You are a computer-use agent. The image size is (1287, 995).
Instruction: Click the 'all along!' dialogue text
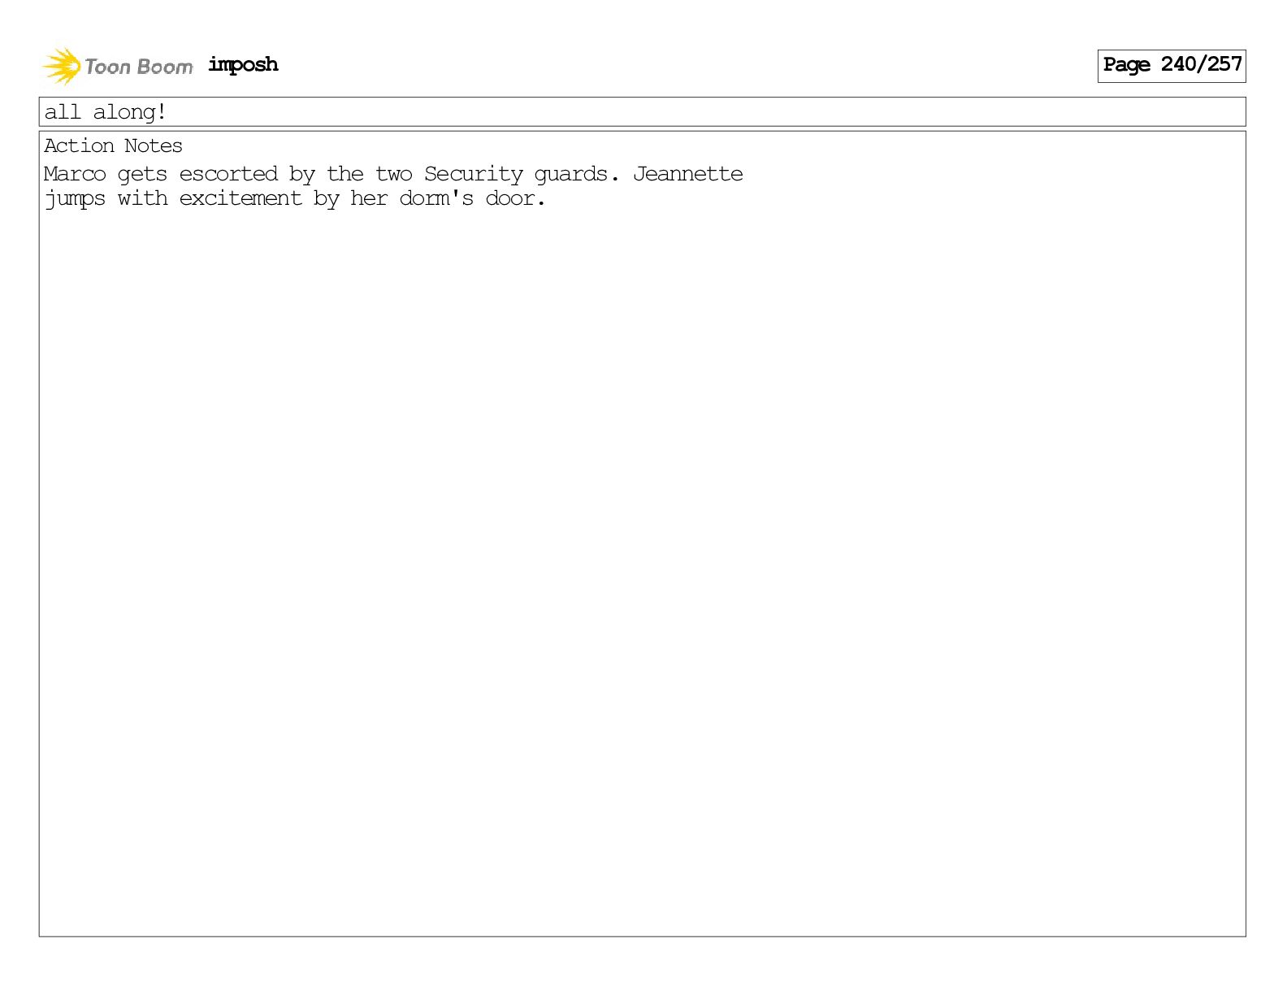click(106, 112)
